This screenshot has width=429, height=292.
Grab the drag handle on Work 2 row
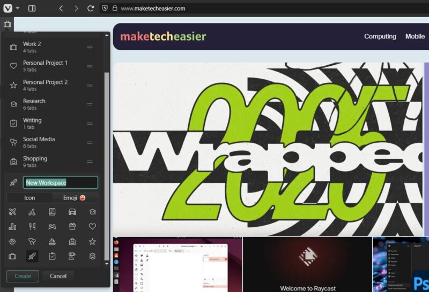pyautogui.click(x=90, y=47)
